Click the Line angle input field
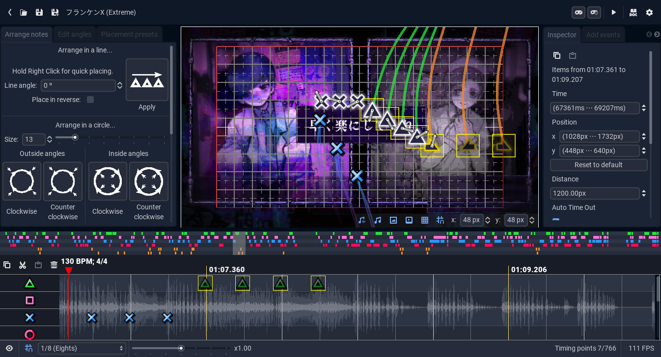 pos(79,85)
